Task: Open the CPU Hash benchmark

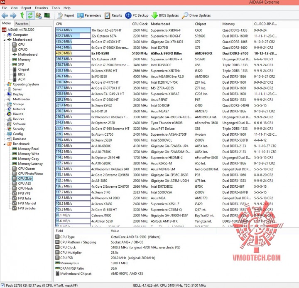Action: [22, 189]
